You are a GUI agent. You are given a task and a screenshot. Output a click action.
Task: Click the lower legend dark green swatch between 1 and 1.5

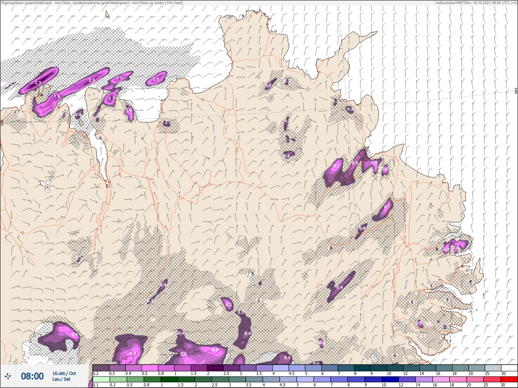(x=168, y=379)
